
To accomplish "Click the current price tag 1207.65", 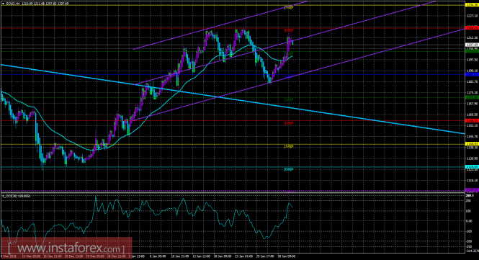I will (471, 45).
